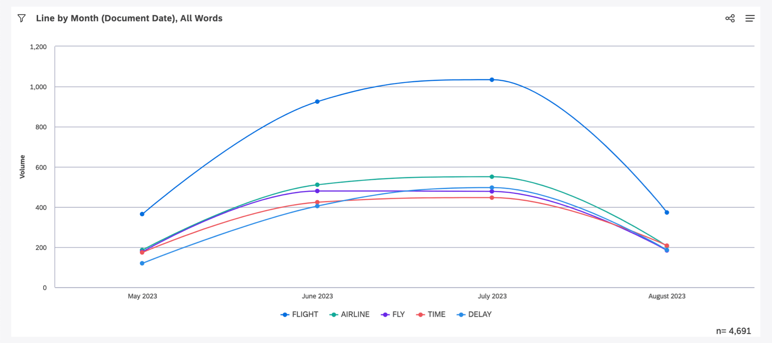
Task: Select the chart title text
Action: click(x=129, y=18)
